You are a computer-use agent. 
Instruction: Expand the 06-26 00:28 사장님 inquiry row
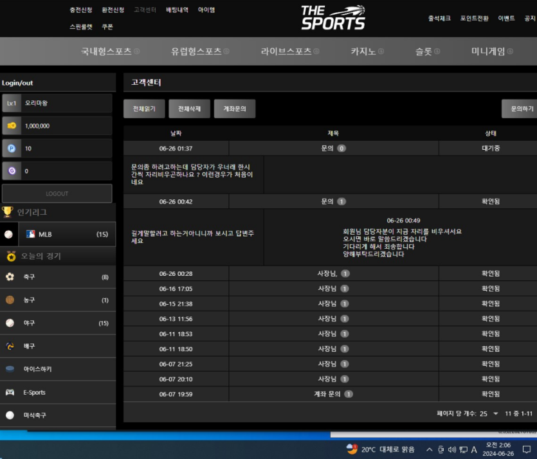point(330,273)
